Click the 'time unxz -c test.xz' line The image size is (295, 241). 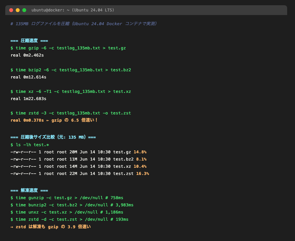(x=67, y=212)
